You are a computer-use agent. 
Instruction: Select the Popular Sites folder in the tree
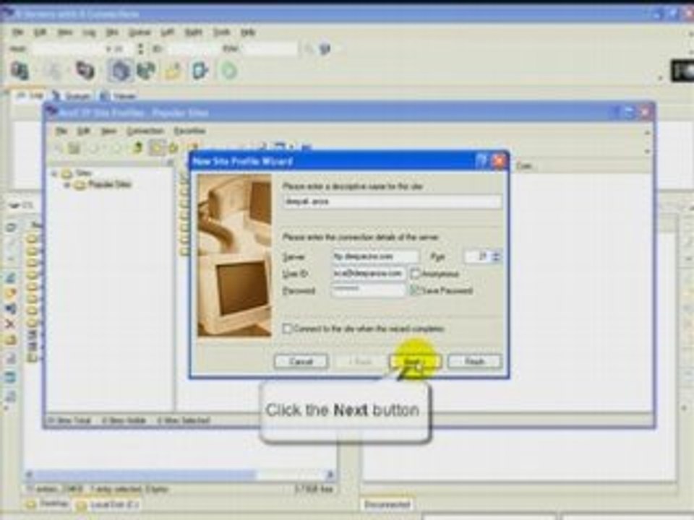109,185
